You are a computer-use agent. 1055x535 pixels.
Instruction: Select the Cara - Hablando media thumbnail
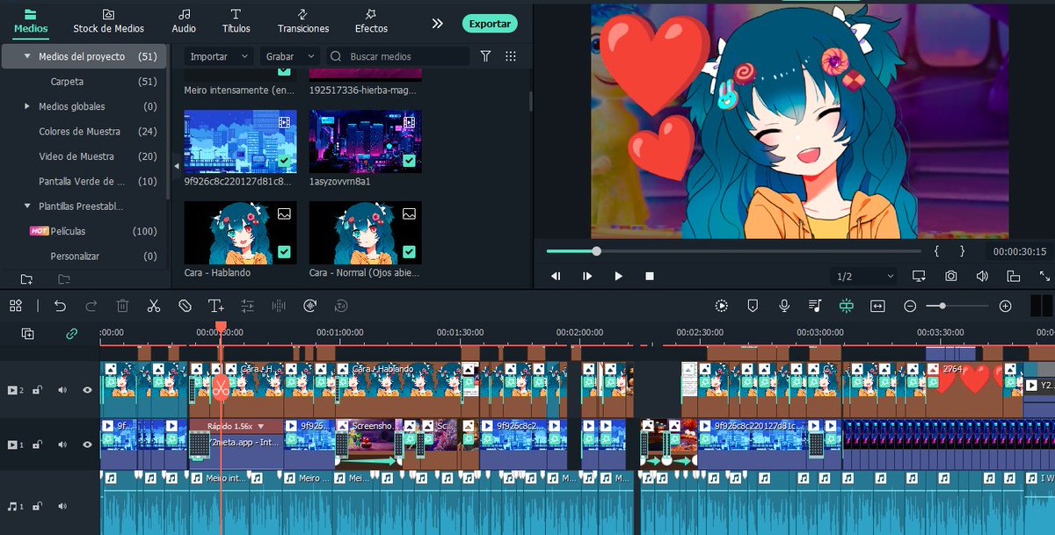[240, 233]
